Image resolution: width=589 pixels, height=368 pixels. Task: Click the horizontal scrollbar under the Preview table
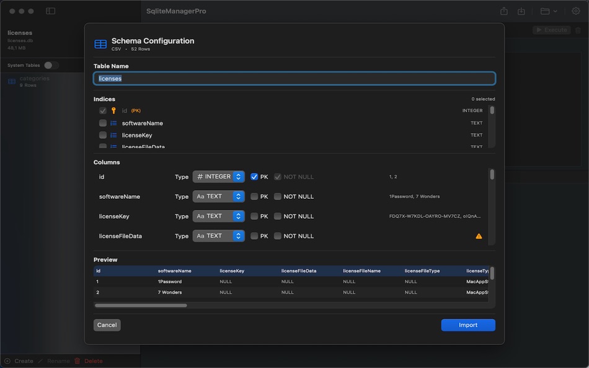coord(140,305)
